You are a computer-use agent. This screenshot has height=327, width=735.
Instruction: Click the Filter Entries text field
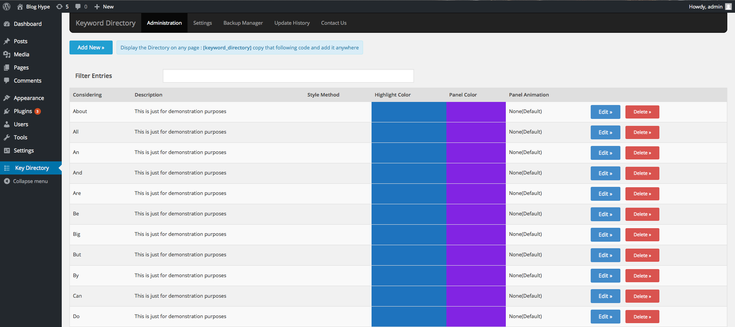288,76
